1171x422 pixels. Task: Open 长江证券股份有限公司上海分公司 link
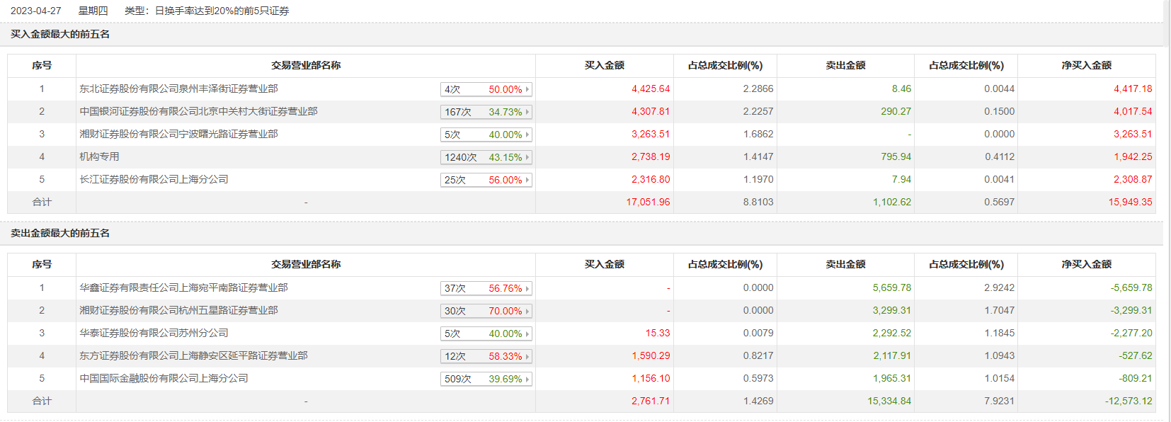click(154, 179)
